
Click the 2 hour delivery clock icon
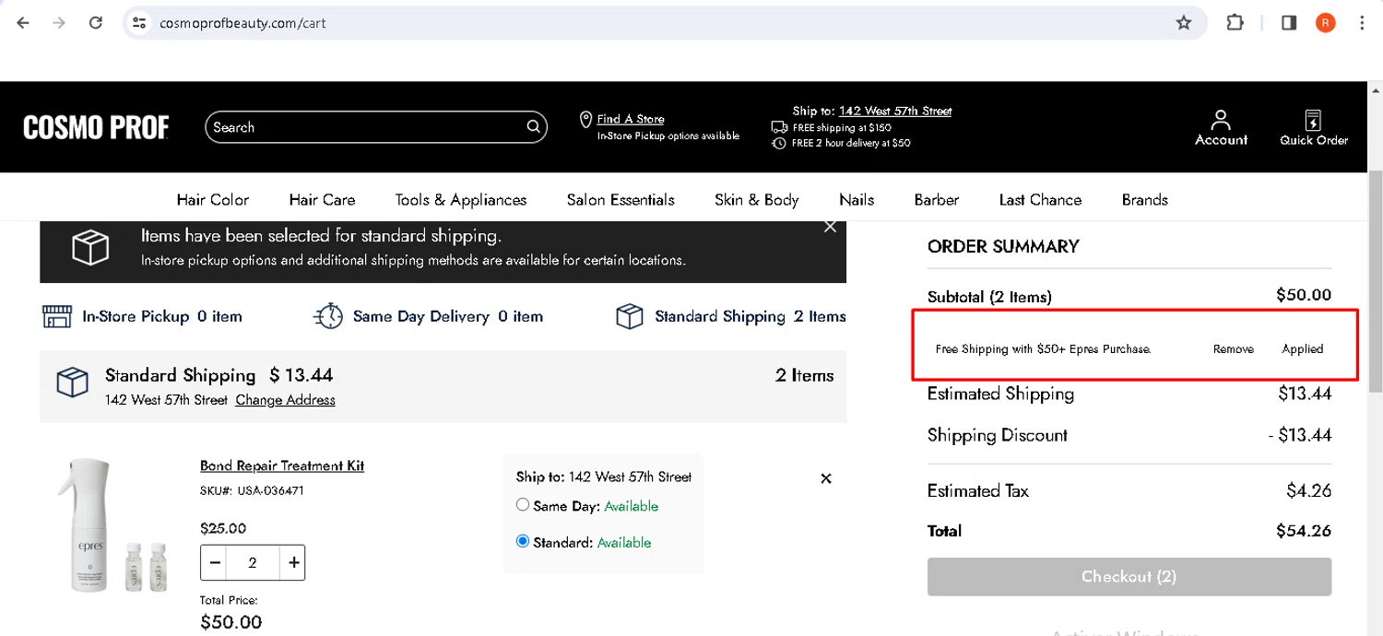pyautogui.click(x=779, y=143)
